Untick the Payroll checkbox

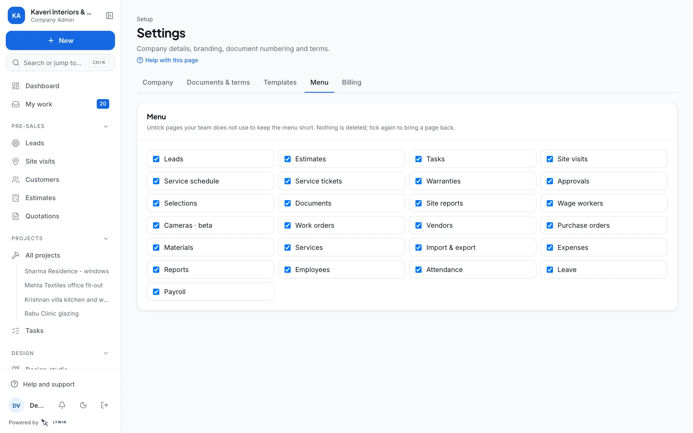[156, 292]
